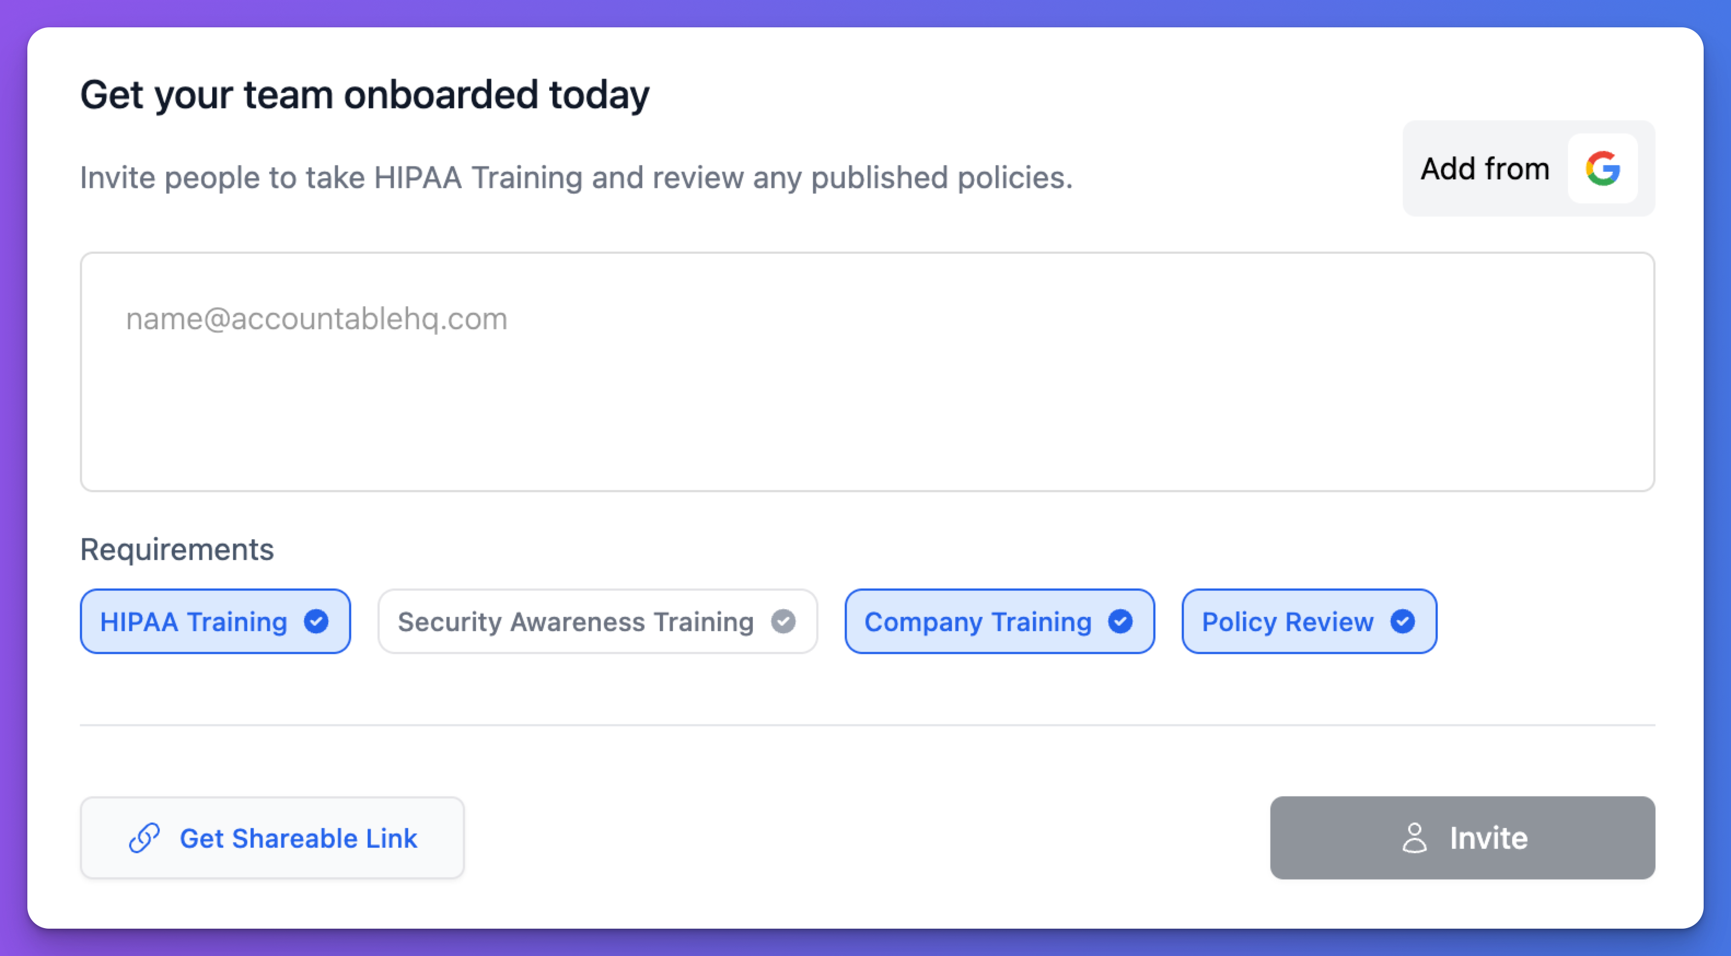Click the Invite button

[x=1462, y=838]
